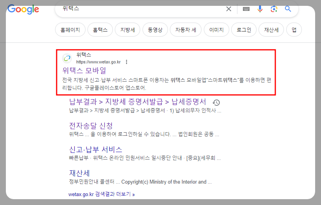Screen dimensions: 321x205
Task: Click the snippet mentioning 법인회원은 공동
Action: 144,134
